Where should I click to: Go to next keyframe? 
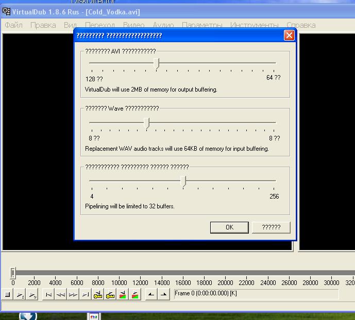[110, 294]
